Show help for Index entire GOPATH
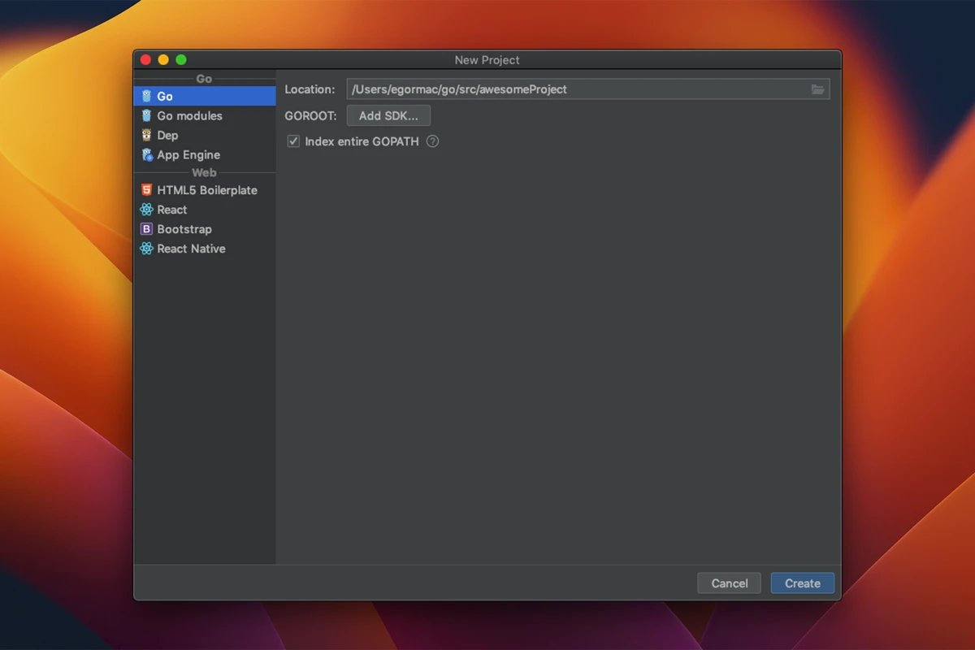The width and height of the screenshot is (975, 650). click(432, 141)
